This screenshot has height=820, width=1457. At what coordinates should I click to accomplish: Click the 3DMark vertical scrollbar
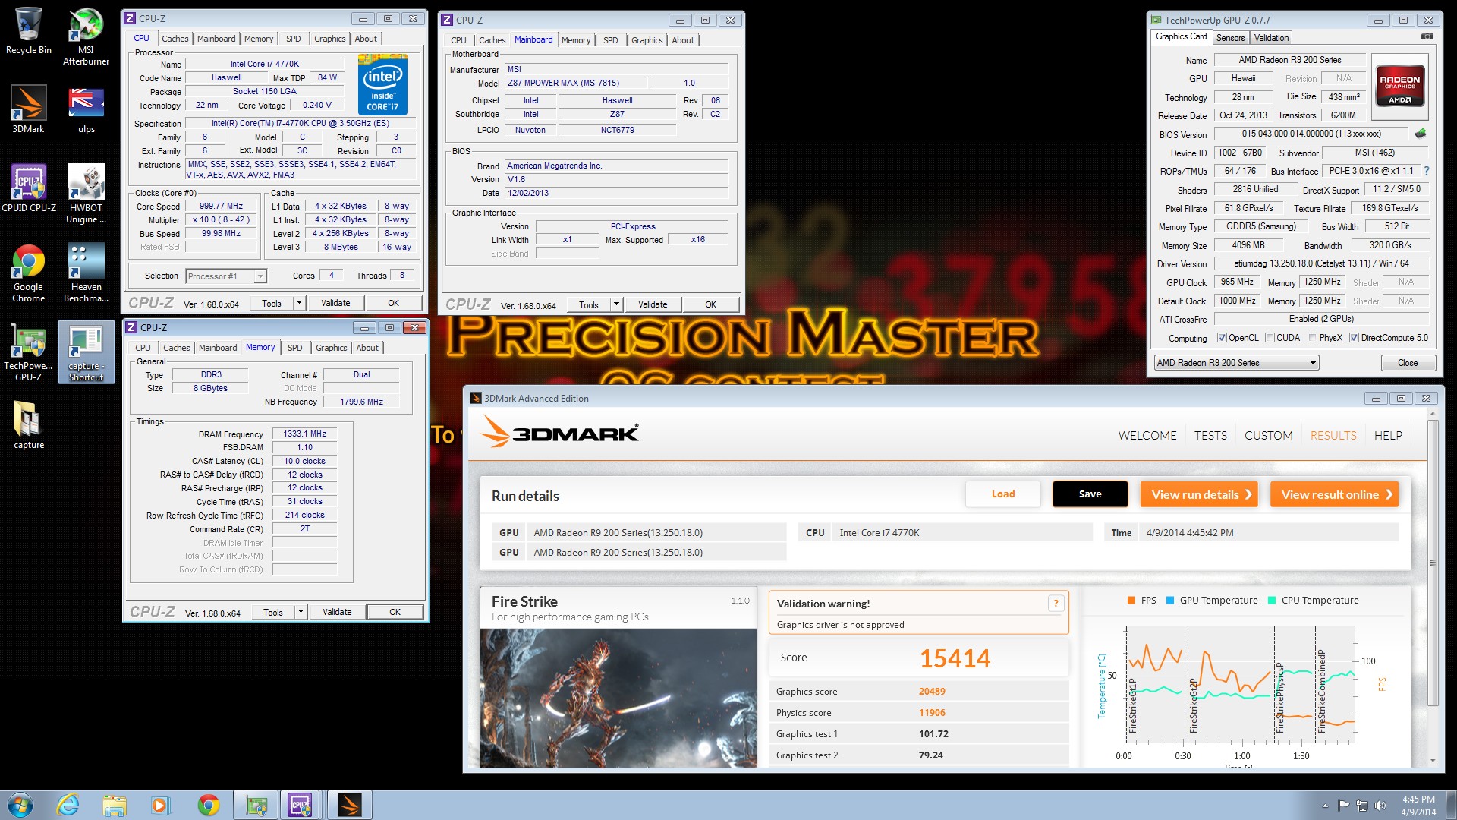(x=1433, y=562)
